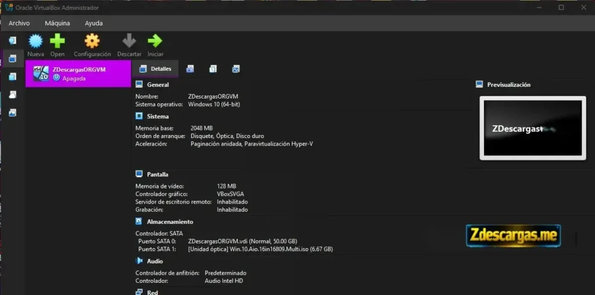Image resolution: width=595 pixels, height=295 pixels.
Task: Click the grey Descartar down arrow
Action: pos(129,41)
